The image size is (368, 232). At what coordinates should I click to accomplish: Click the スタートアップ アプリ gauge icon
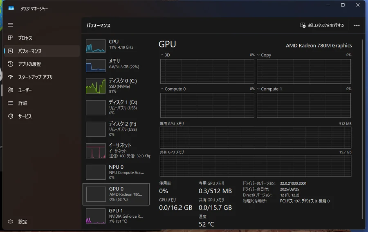[x=10, y=77]
